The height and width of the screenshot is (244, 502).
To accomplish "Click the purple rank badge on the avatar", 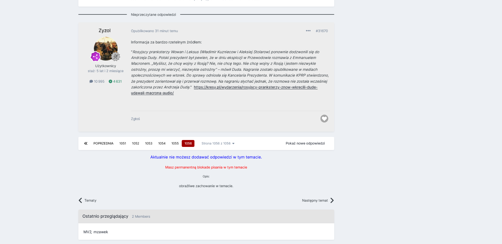I will point(95,56).
